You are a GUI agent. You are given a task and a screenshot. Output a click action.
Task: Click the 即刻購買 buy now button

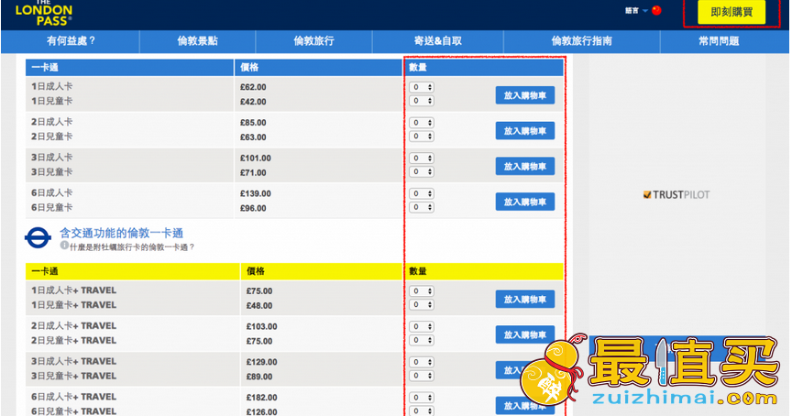731,12
